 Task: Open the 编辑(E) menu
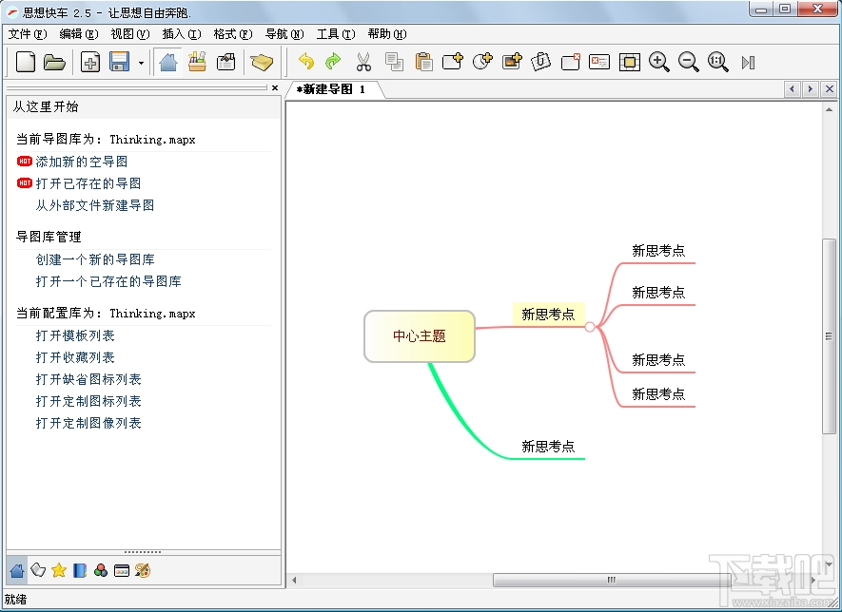(x=78, y=34)
